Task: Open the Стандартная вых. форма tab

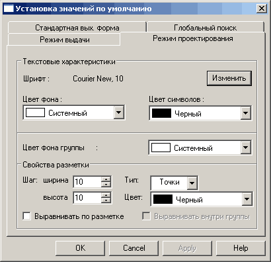Action: click(77, 28)
